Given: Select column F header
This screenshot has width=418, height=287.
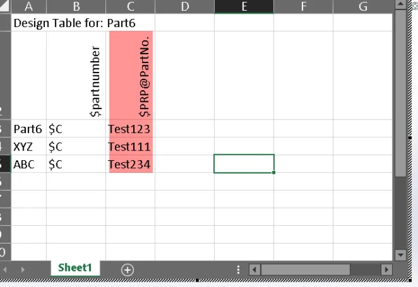Looking at the screenshot, I should point(303,6).
